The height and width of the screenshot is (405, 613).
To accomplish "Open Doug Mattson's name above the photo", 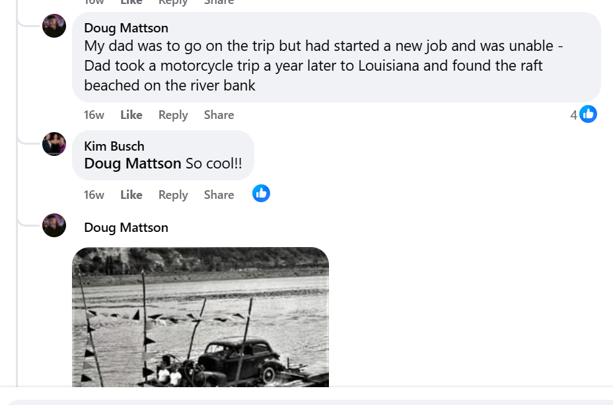I will 126,227.
